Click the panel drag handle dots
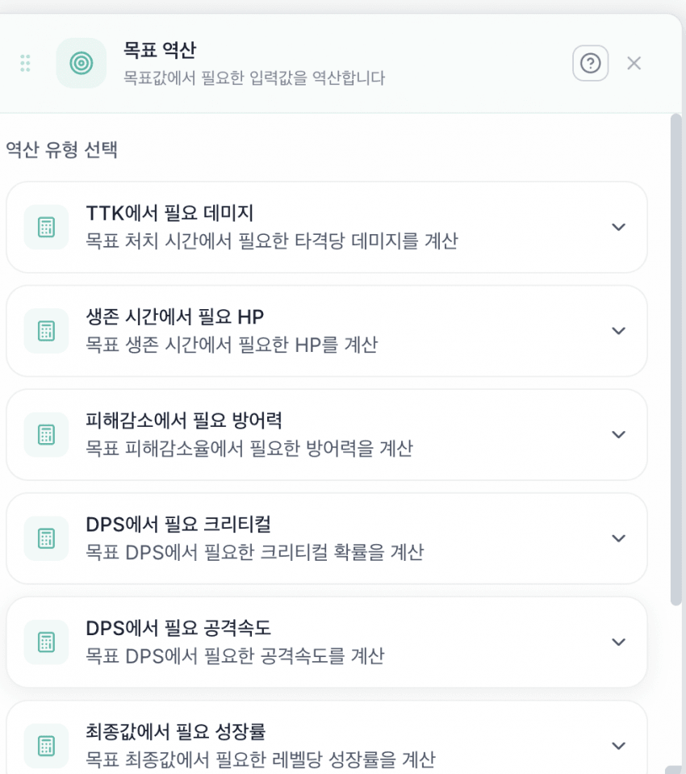 pos(25,63)
